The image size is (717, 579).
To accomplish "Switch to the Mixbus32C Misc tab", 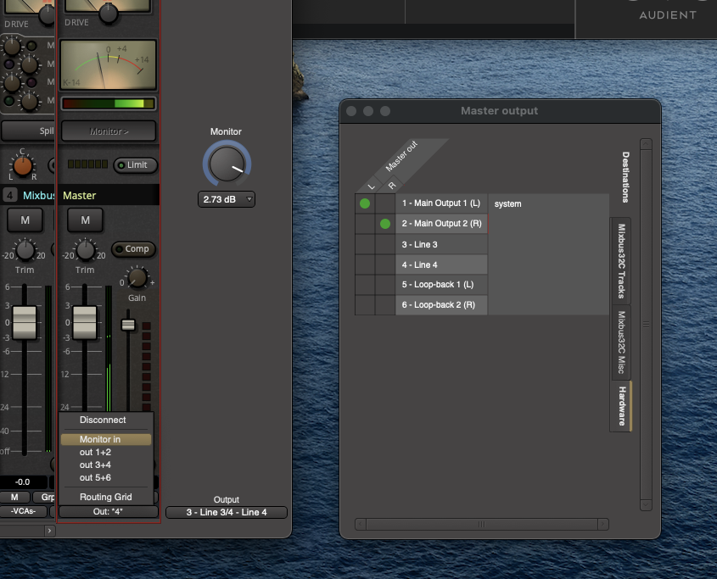I will tap(621, 342).
